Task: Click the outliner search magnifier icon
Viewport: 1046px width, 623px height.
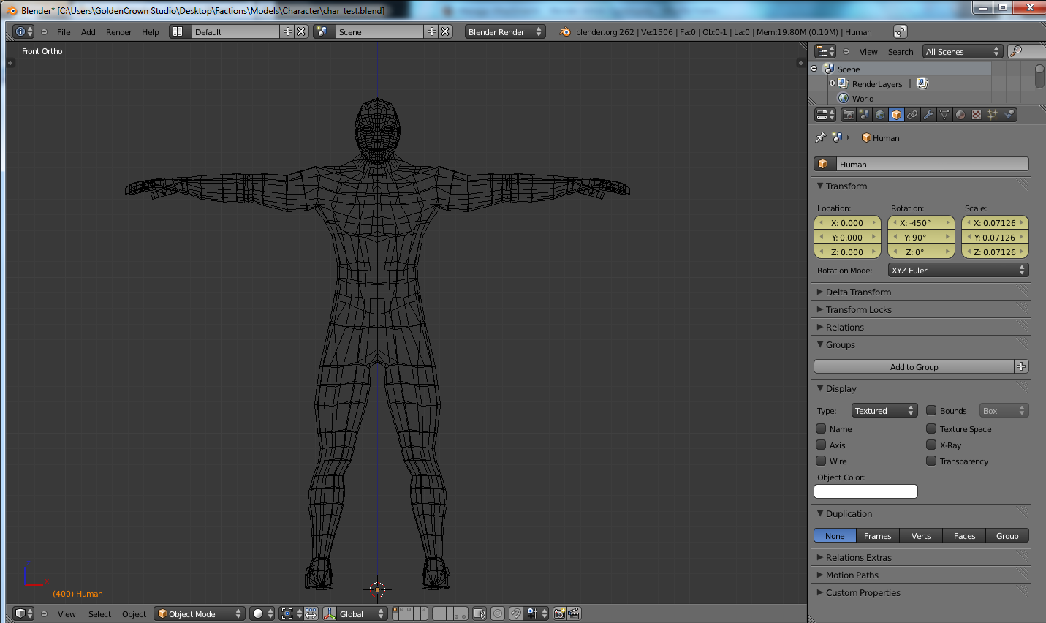Action: (x=1016, y=51)
